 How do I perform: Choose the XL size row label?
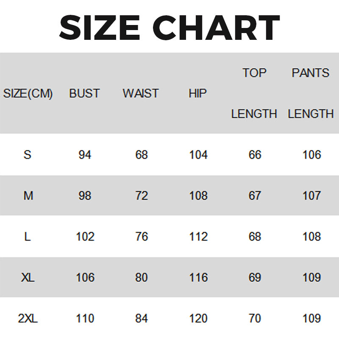coord(28,278)
